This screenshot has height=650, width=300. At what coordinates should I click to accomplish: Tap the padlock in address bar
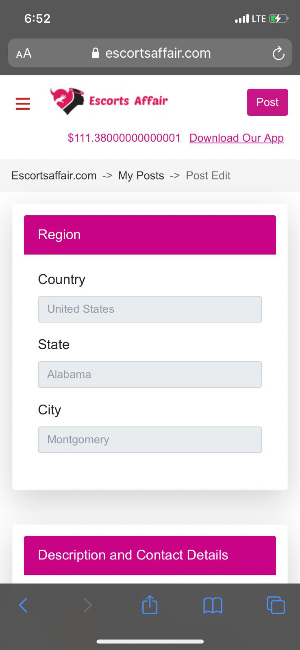pyautogui.click(x=96, y=53)
